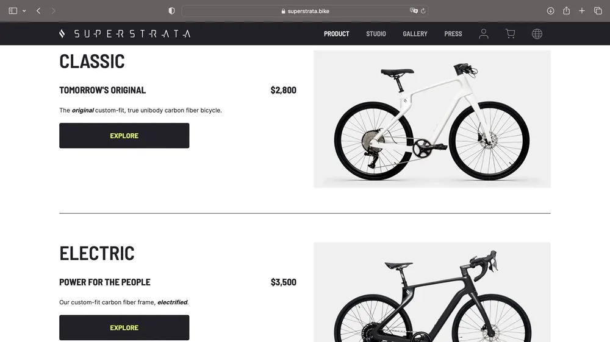Open the Safari sidebar panel
Viewport: 610px width, 342px height.
click(x=13, y=11)
